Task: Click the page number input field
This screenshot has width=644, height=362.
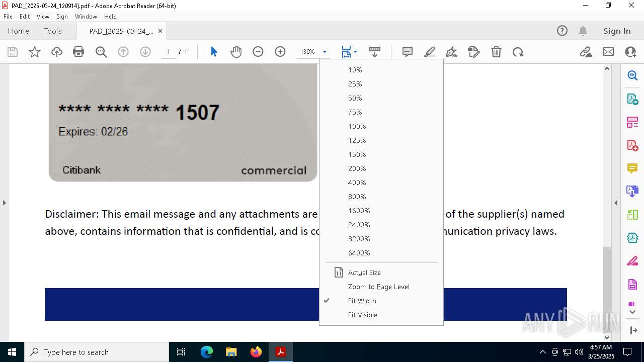Action: coord(168,52)
